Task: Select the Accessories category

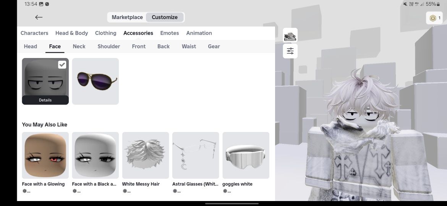Action: (x=138, y=33)
